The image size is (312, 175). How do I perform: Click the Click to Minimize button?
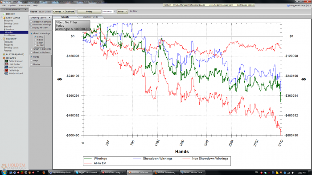14,9
